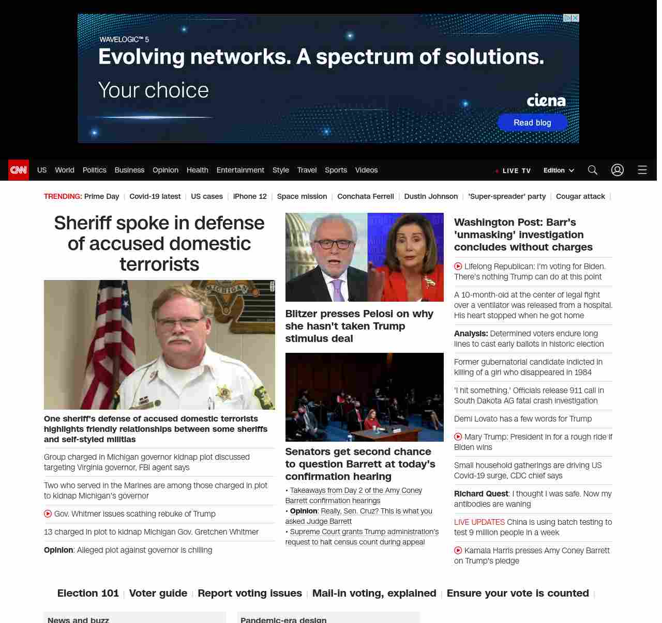Open the search magnifier icon
This screenshot has width=662, height=623.
[x=593, y=170]
